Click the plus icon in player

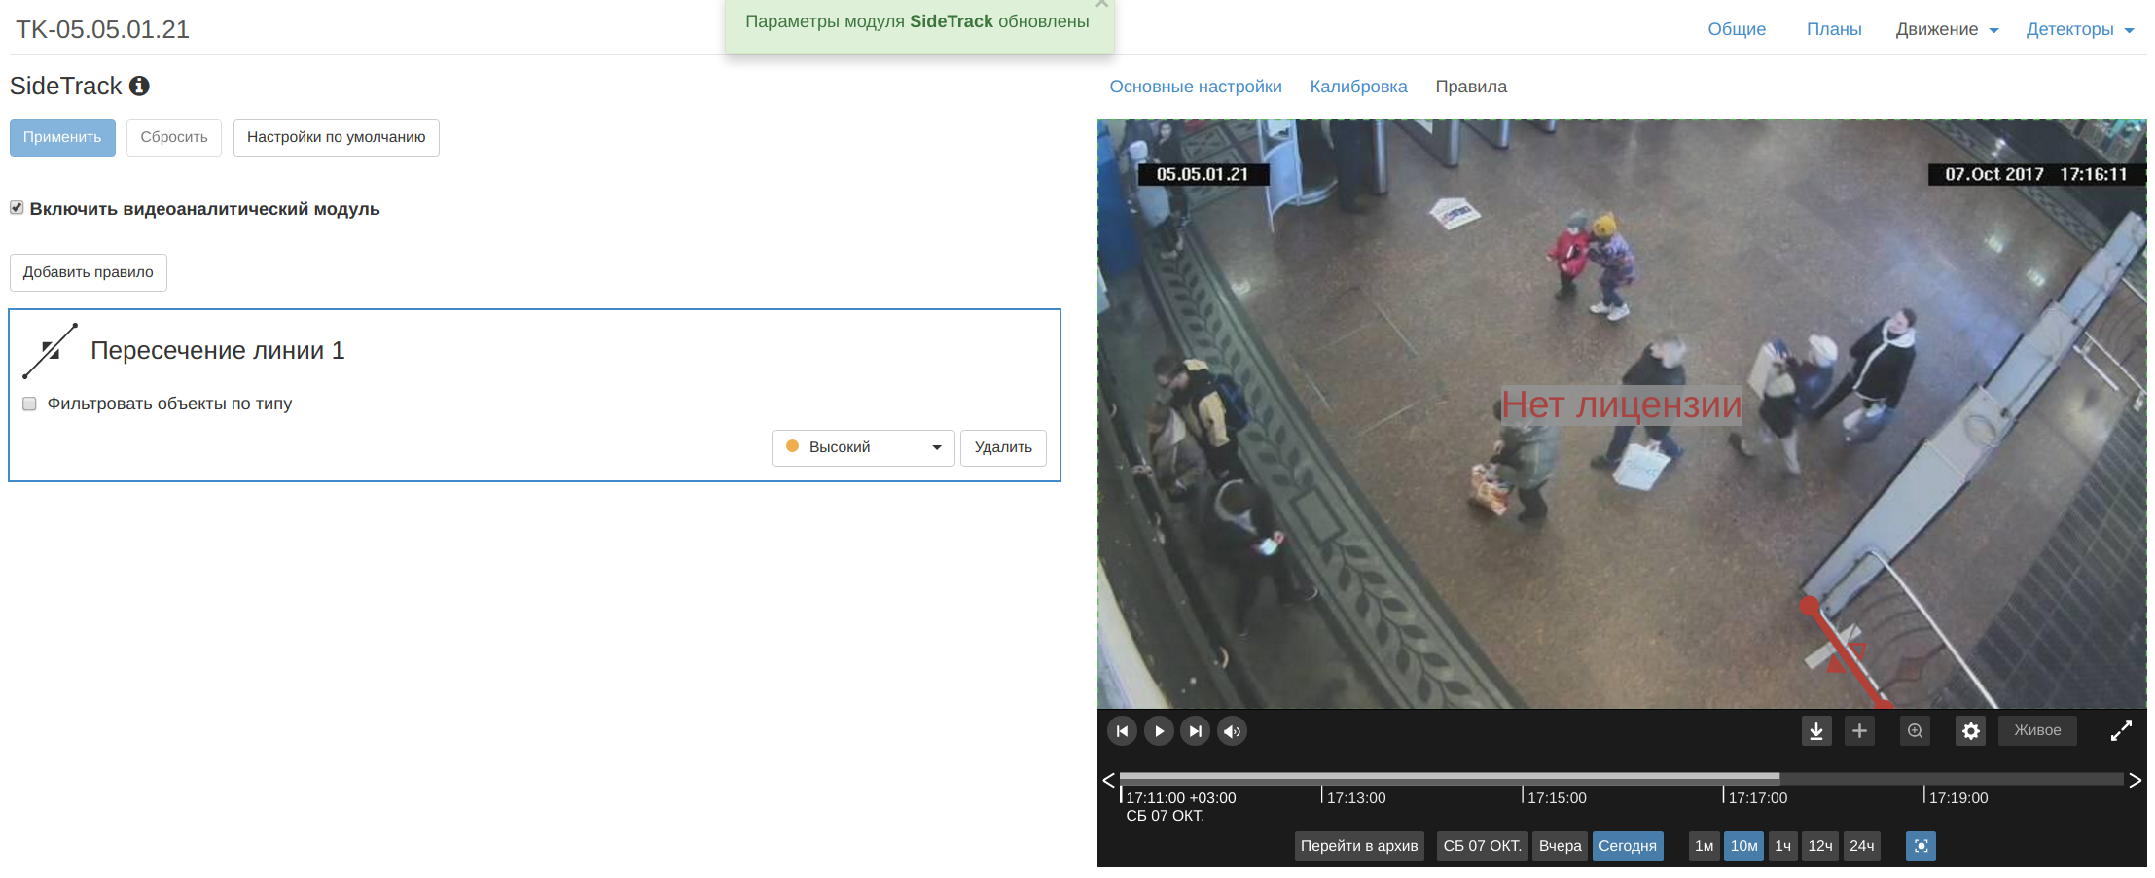point(1859,730)
